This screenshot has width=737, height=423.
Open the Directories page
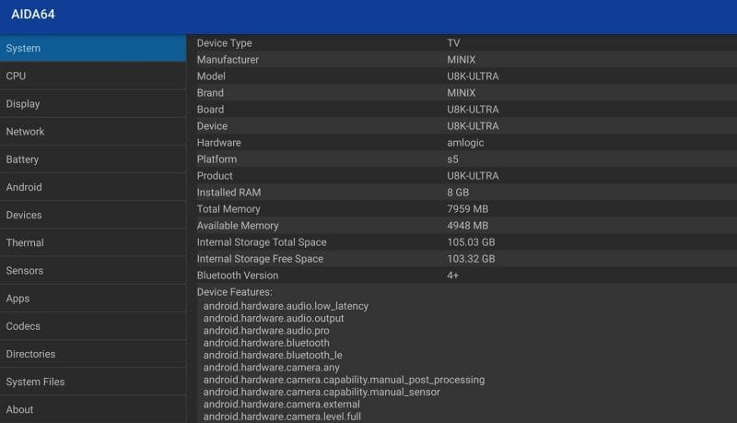point(92,354)
